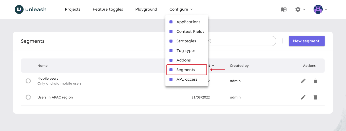The width and height of the screenshot is (346, 131).
Task: Open the chevron beside the settings gear
Action: [x=304, y=9]
